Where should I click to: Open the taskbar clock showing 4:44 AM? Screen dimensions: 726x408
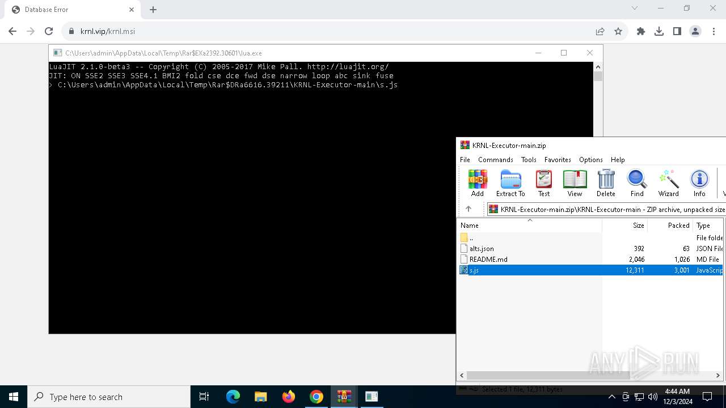[x=677, y=397]
